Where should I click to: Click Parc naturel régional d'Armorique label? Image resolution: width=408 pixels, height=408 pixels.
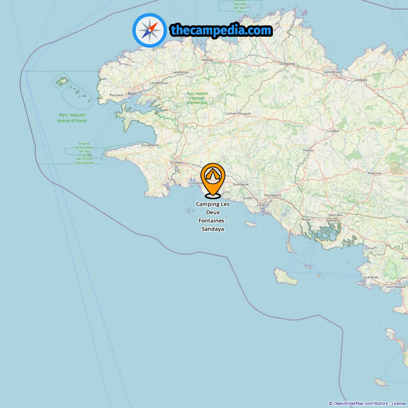197,98
